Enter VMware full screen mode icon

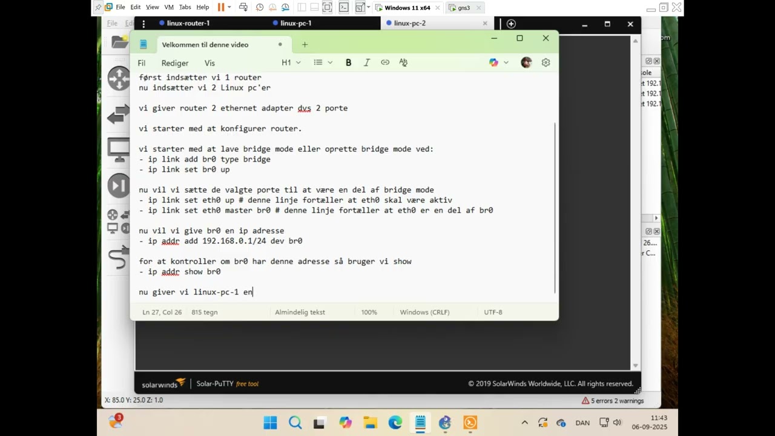pos(327,7)
